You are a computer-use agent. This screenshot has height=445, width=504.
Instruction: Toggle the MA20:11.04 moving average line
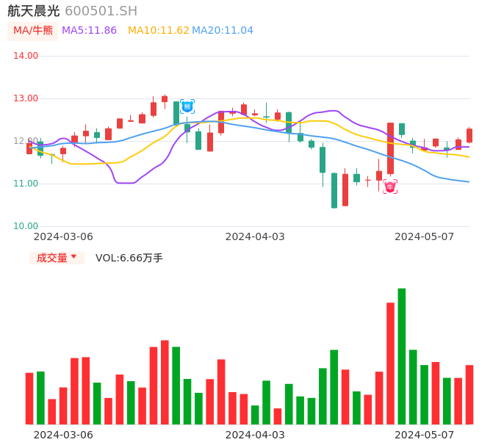pyautogui.click(x=222, y=31)
